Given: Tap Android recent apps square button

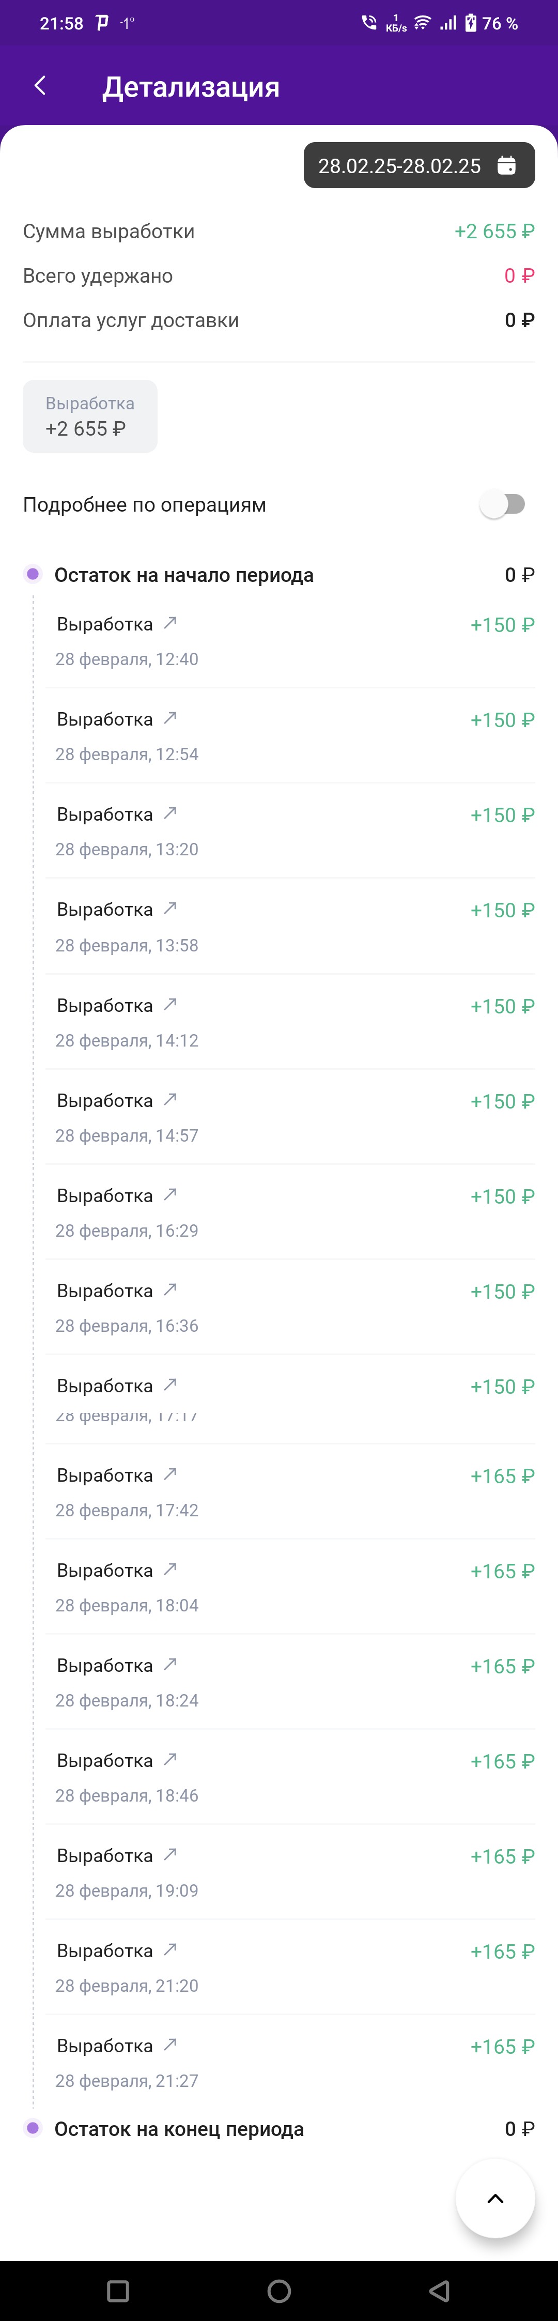Looking at the screenshot, I should click(118, 2291).
